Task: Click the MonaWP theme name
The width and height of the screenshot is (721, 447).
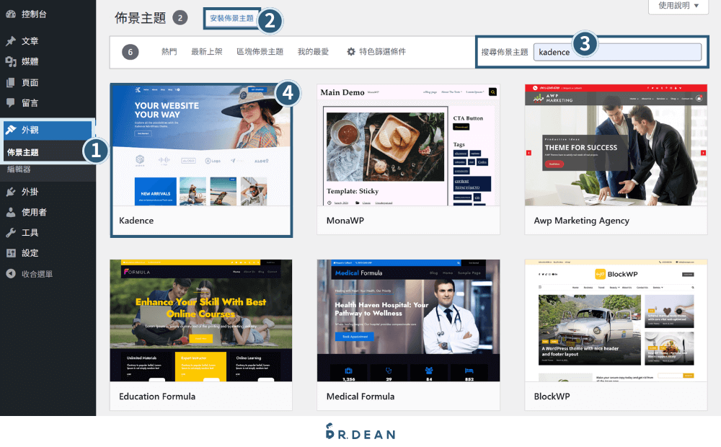Action: [x=345, y=221]
